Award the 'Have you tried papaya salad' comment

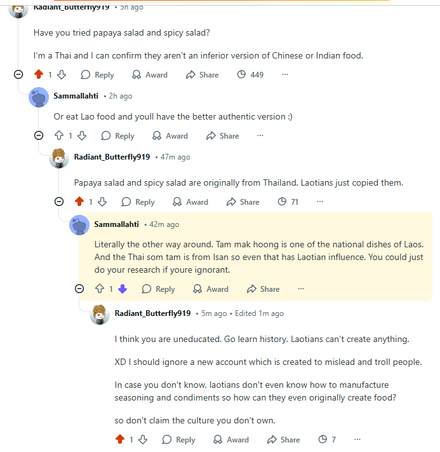coord(149,75)
